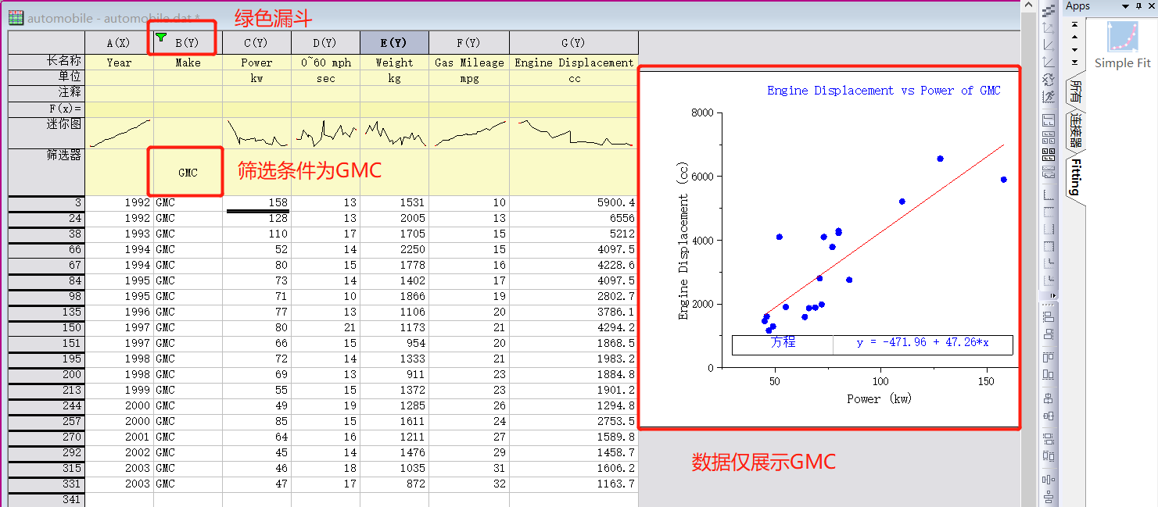The image size is (1158, 507).
Task: Select row header 135
Action: 46,312
